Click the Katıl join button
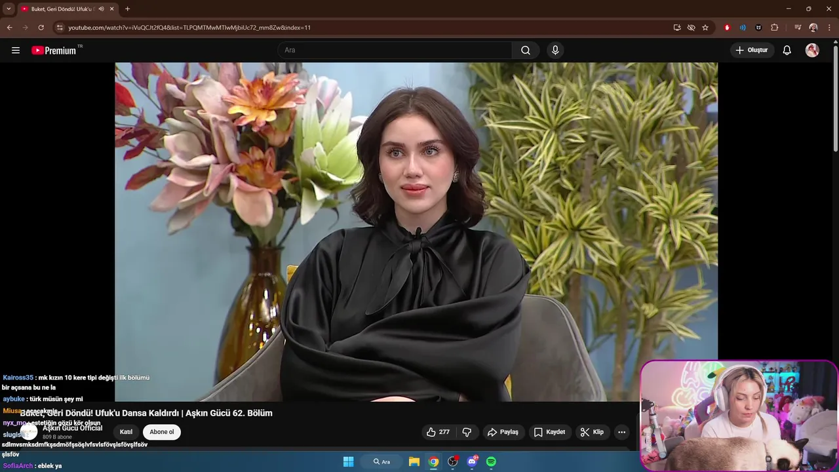This screenshot has width=839, height=472. tap(126, 432)
